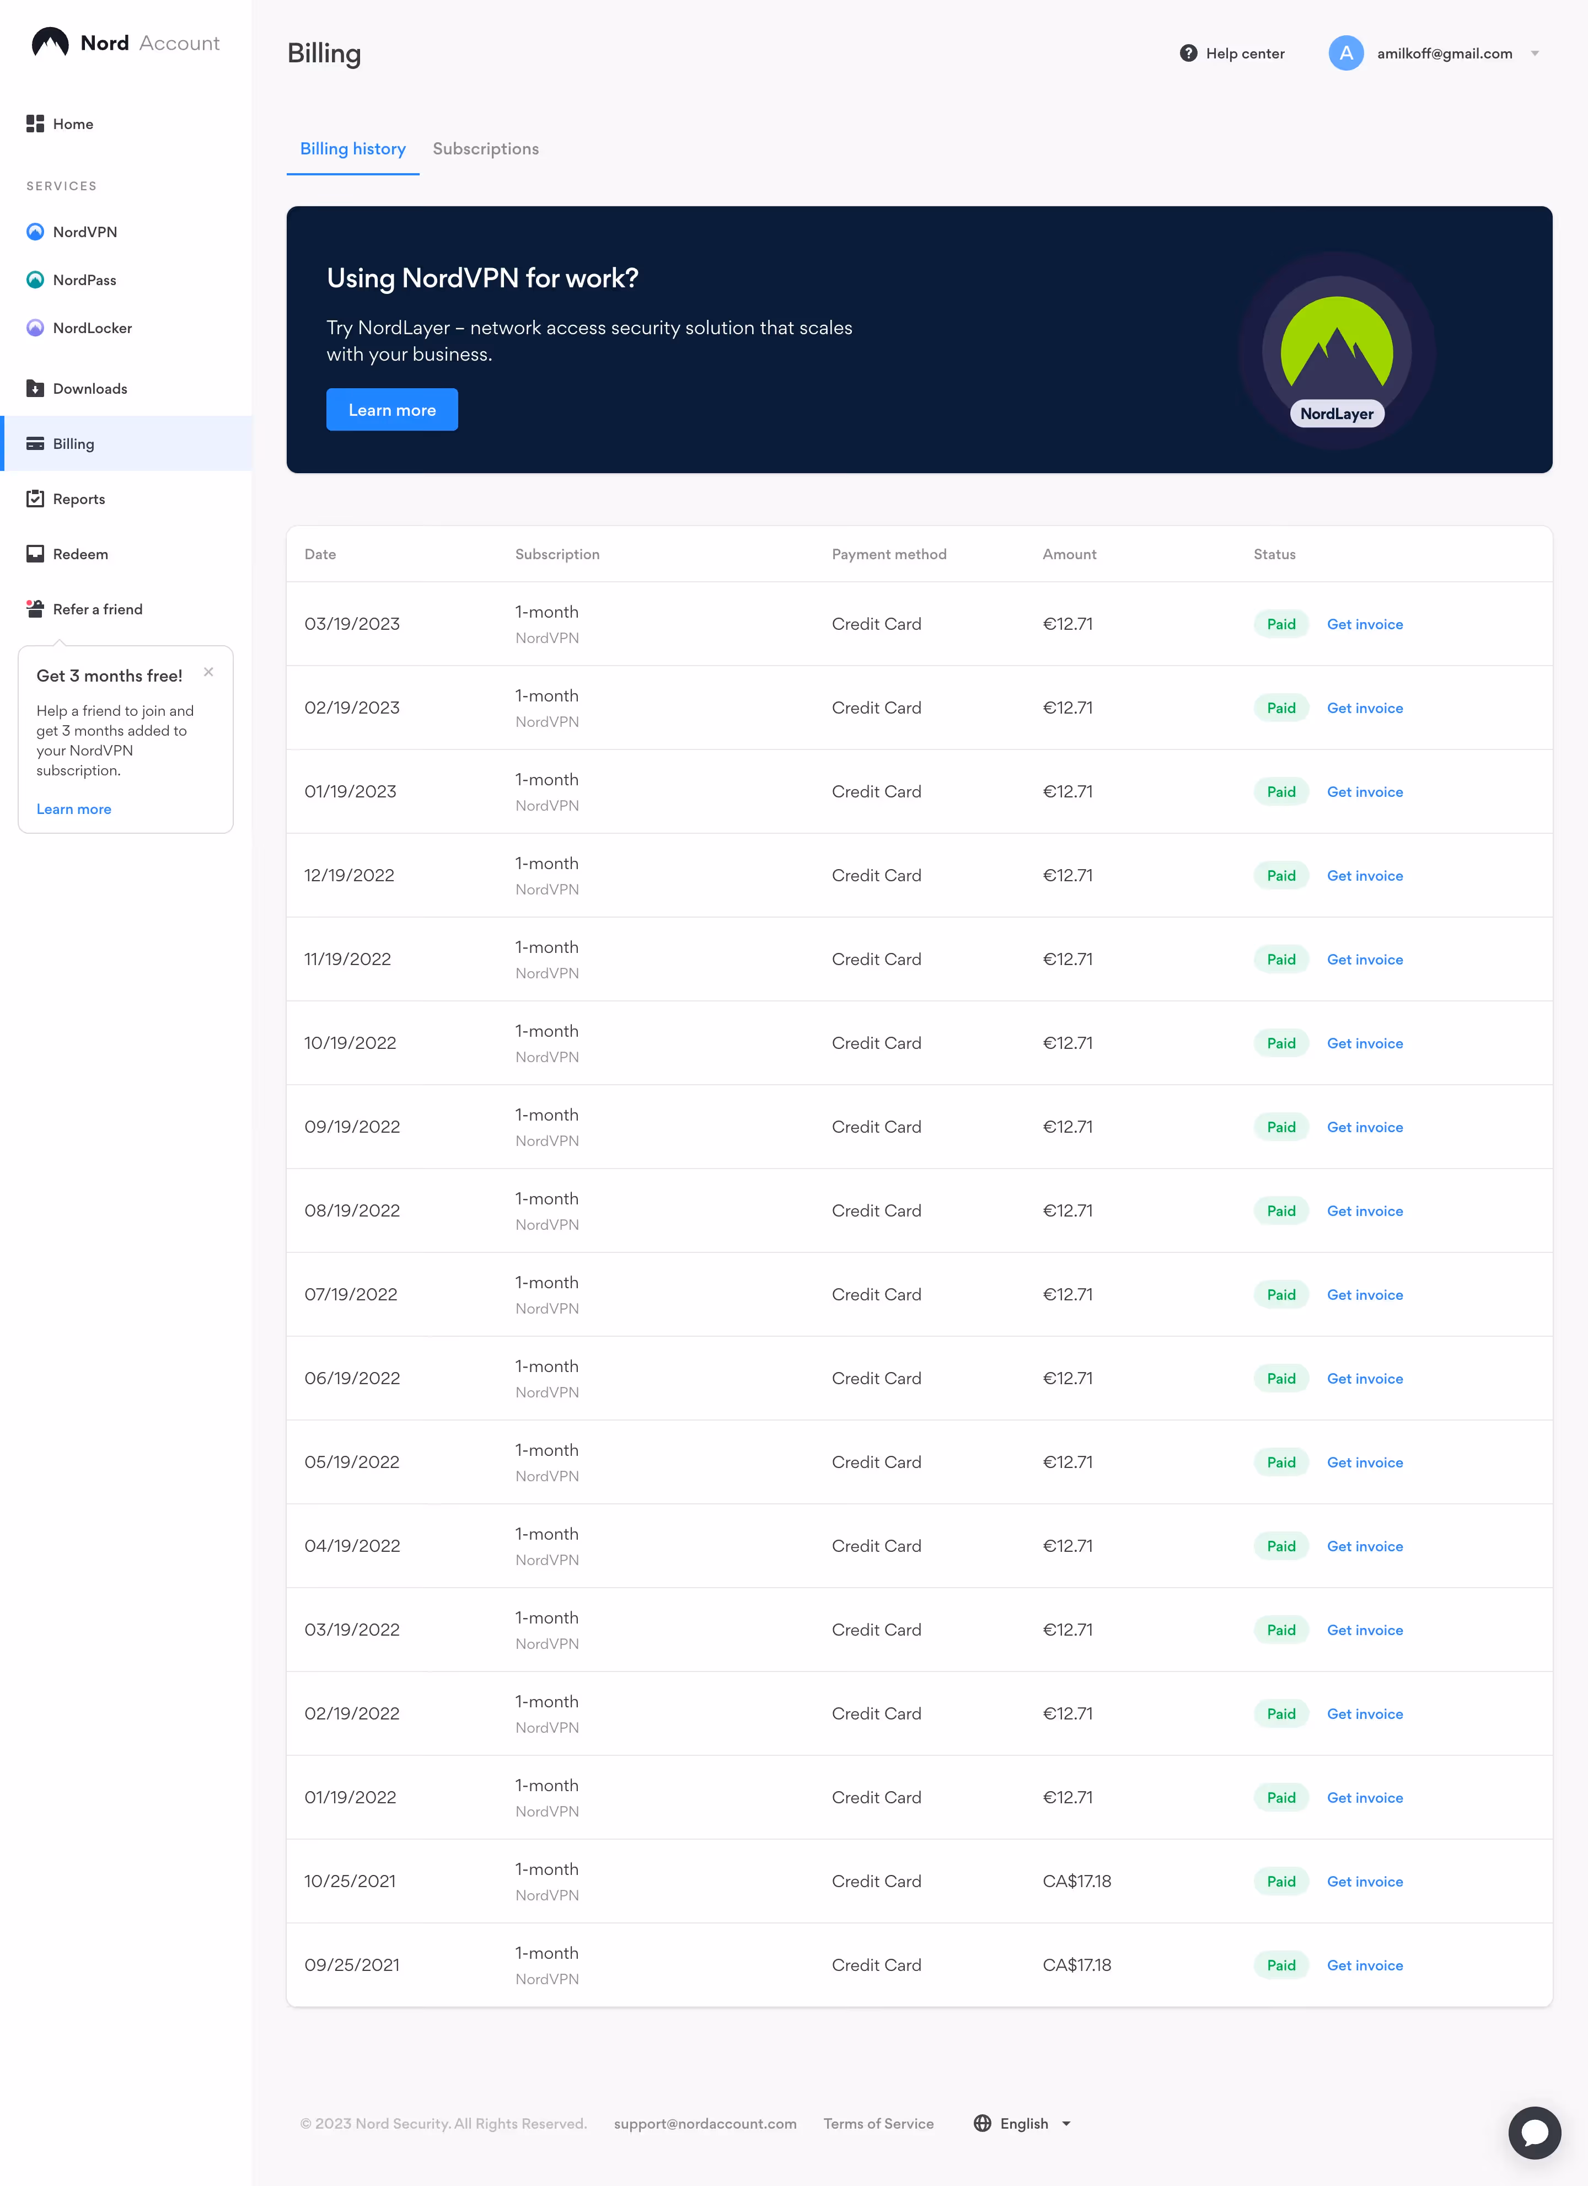The width and height of the screenshot is (1588, 2186).
Task: Click Learn more about NordLayer
Action: (391, 409)
